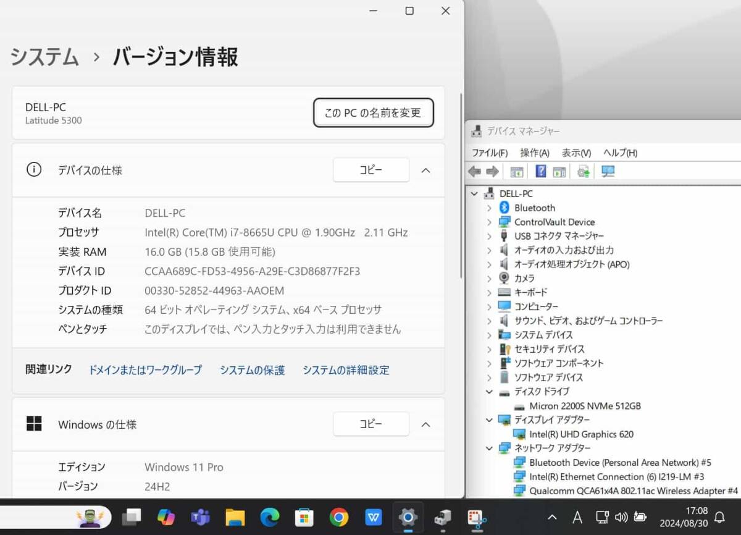Click the volume icon in system tray
This screenshot has height=535, width=741.
coord(622,517)
